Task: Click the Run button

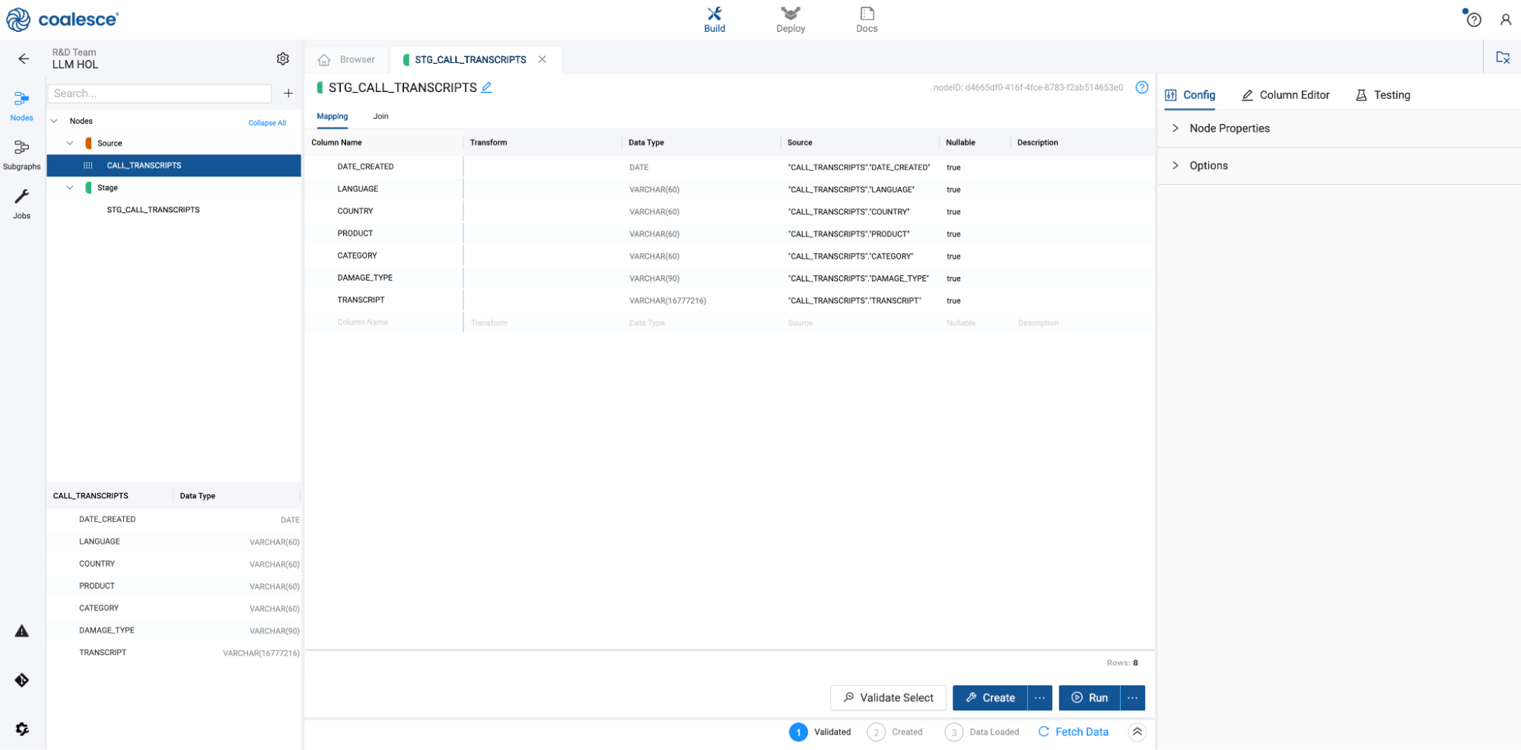Action: tap(1089, 698)
